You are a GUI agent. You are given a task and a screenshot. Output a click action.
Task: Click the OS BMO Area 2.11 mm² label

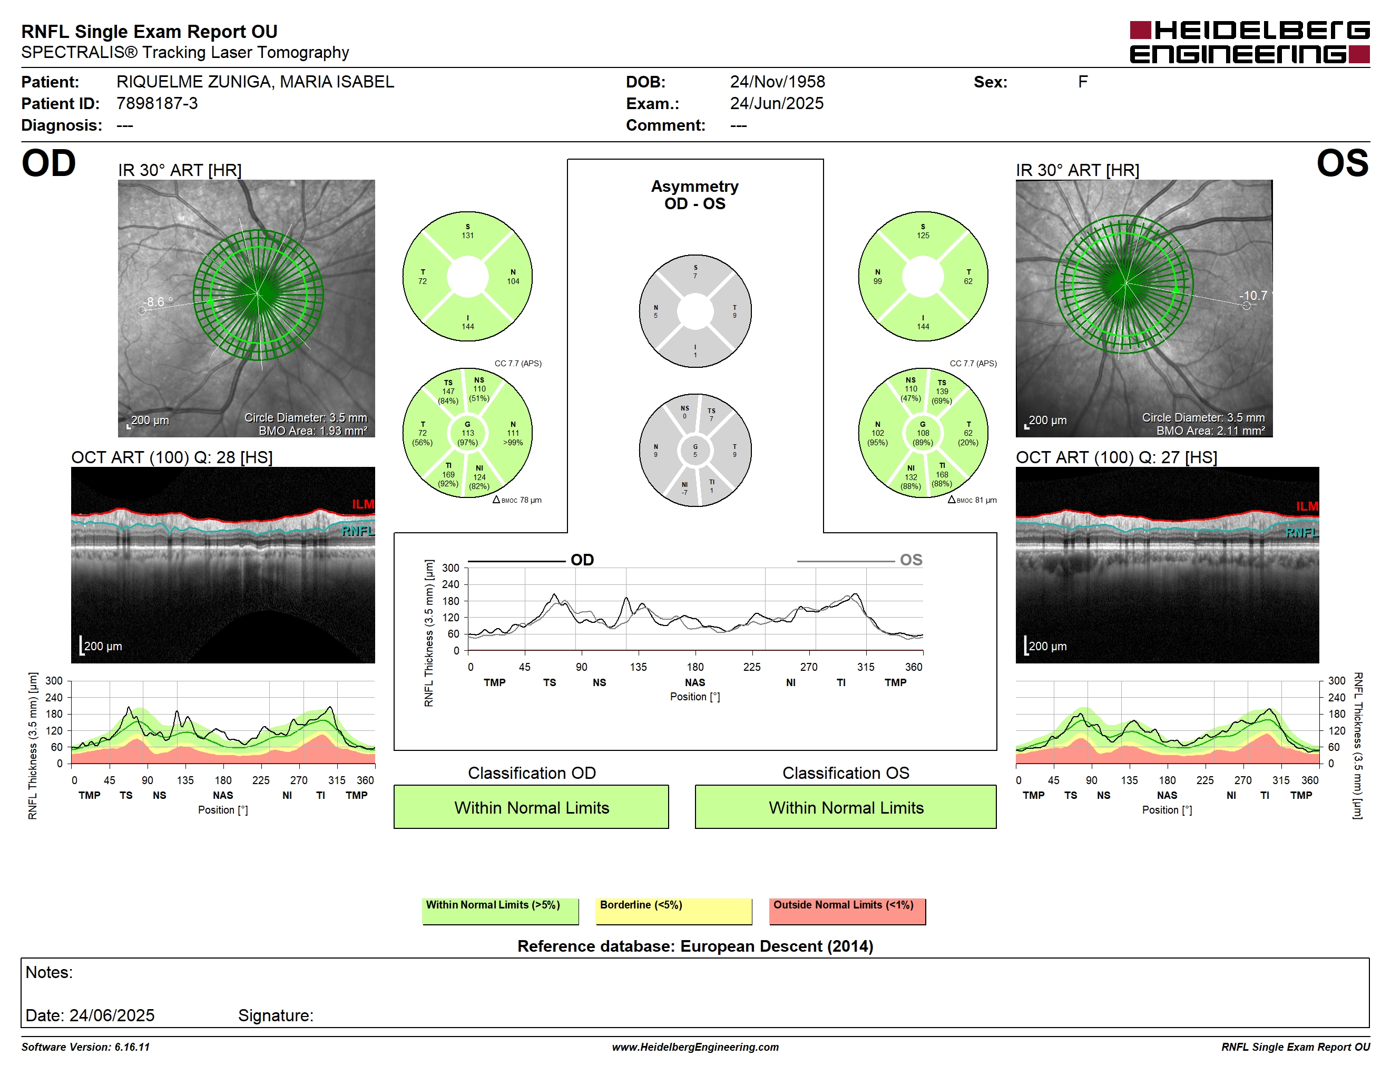click(x=1211, y=431)
